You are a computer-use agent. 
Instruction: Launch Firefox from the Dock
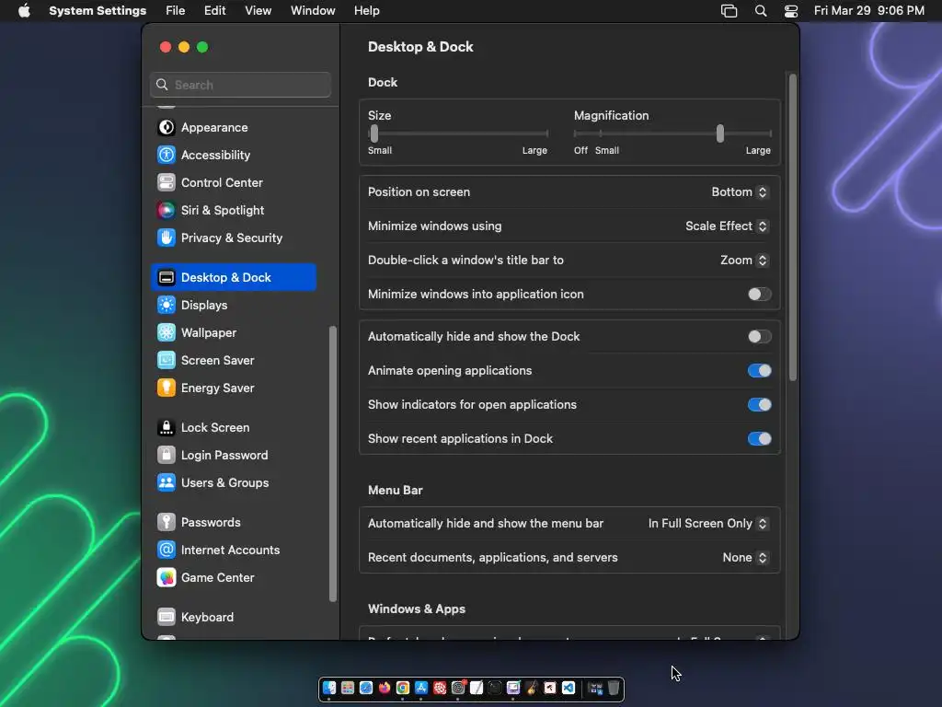click(385, 688)
